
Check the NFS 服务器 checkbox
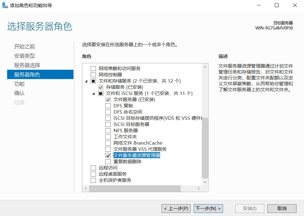[x=108, y=131]
